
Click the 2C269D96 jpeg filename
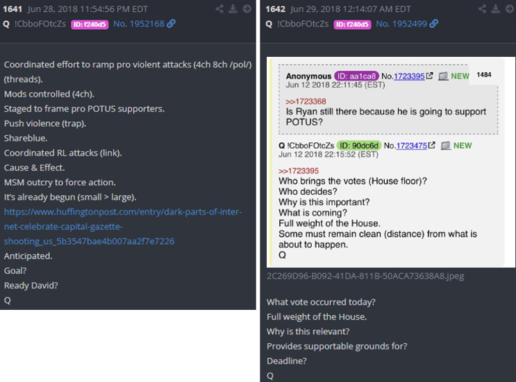(365, 276)
